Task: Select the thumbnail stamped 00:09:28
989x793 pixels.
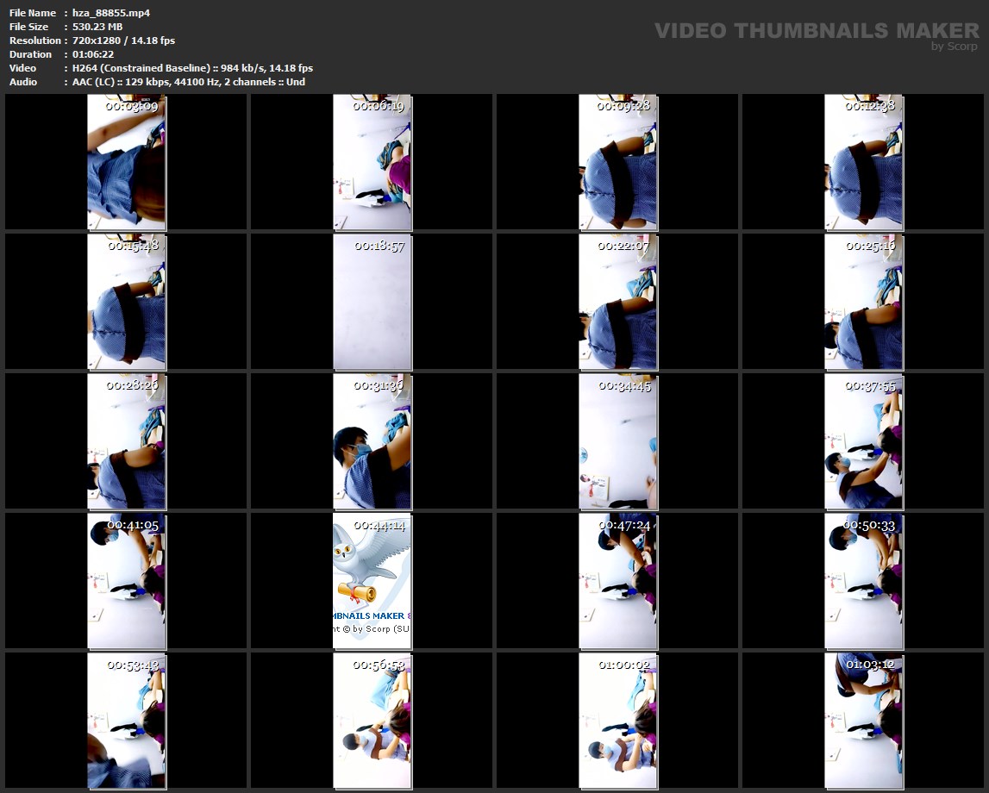Action: tap(618, 162)
